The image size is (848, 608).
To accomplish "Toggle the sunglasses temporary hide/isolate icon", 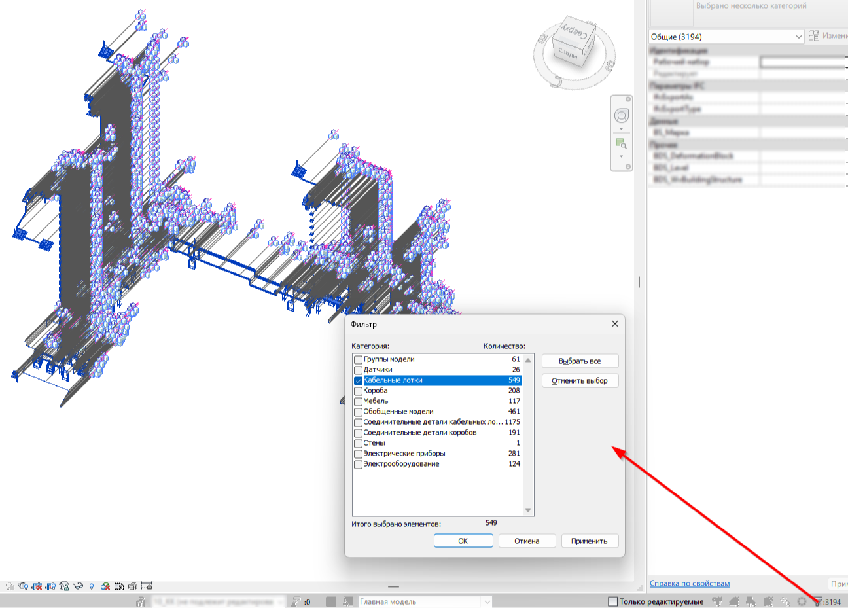I will (79, 586).
